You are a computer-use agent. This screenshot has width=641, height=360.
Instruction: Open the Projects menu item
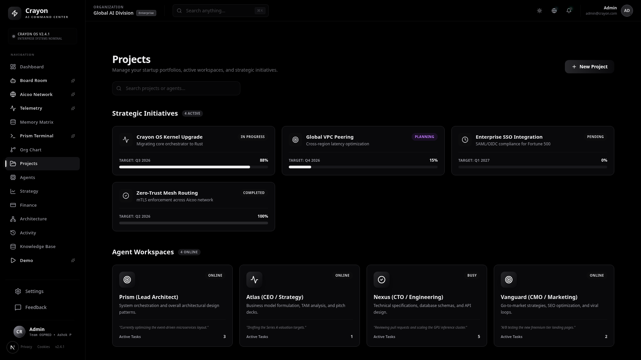click(x=43, y=164)
